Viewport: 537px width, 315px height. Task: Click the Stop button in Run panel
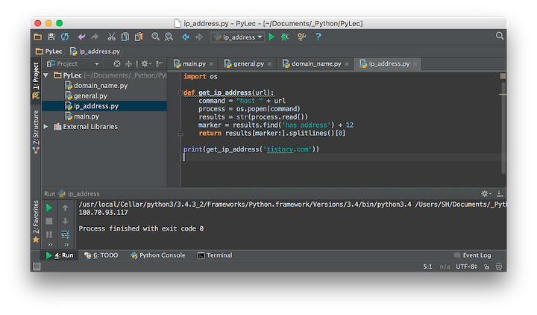[x=49, y=222]
